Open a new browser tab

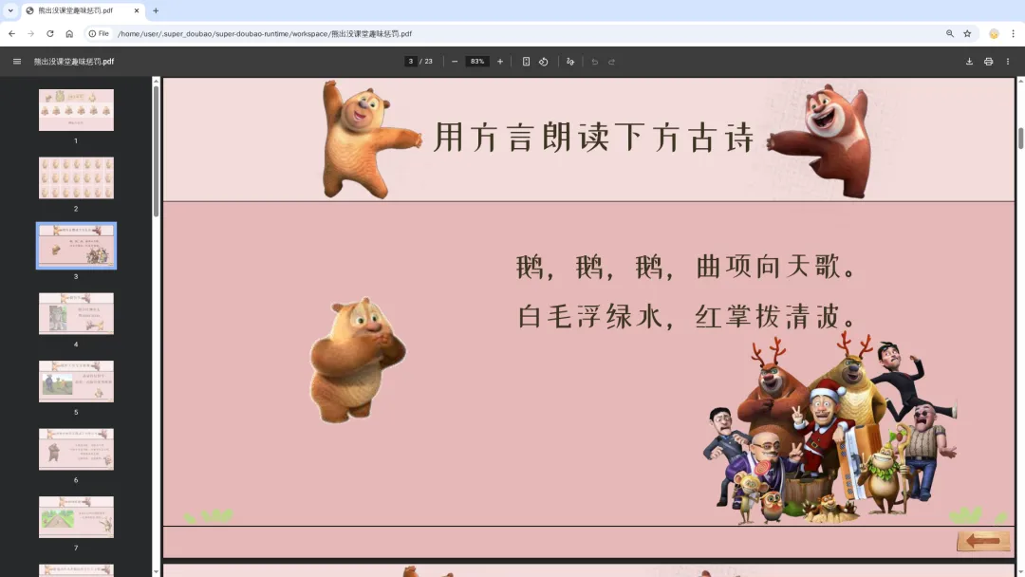click(x=156, y=10)
